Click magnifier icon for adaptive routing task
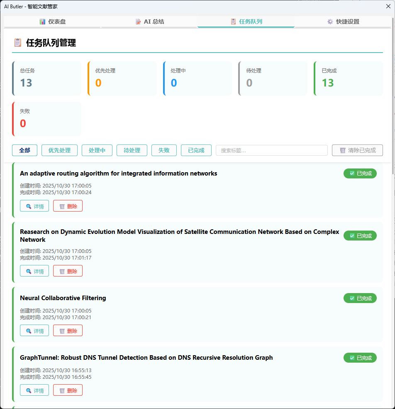 tap(29, 206)
